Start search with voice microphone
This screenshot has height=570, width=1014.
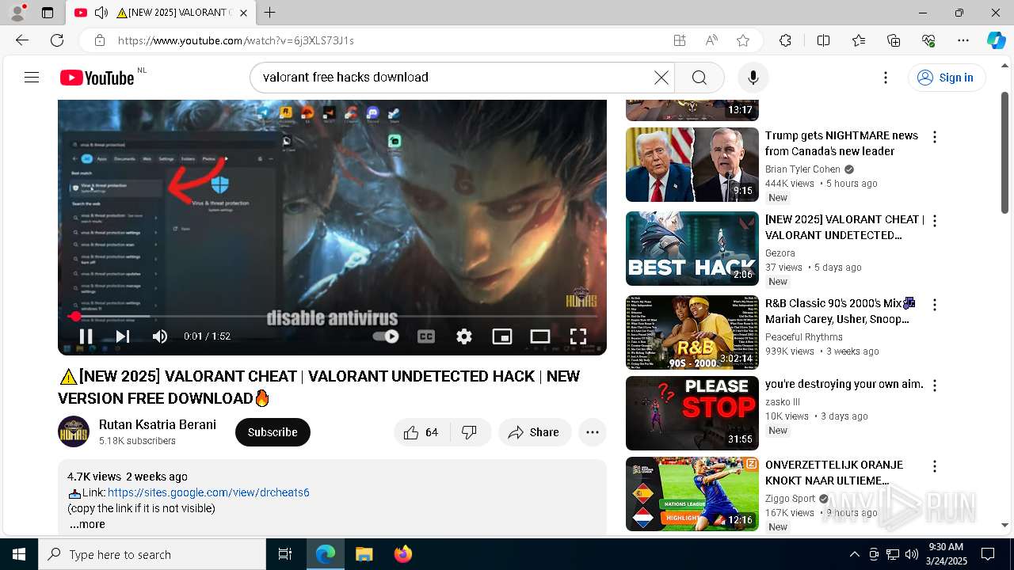[753, 78]
